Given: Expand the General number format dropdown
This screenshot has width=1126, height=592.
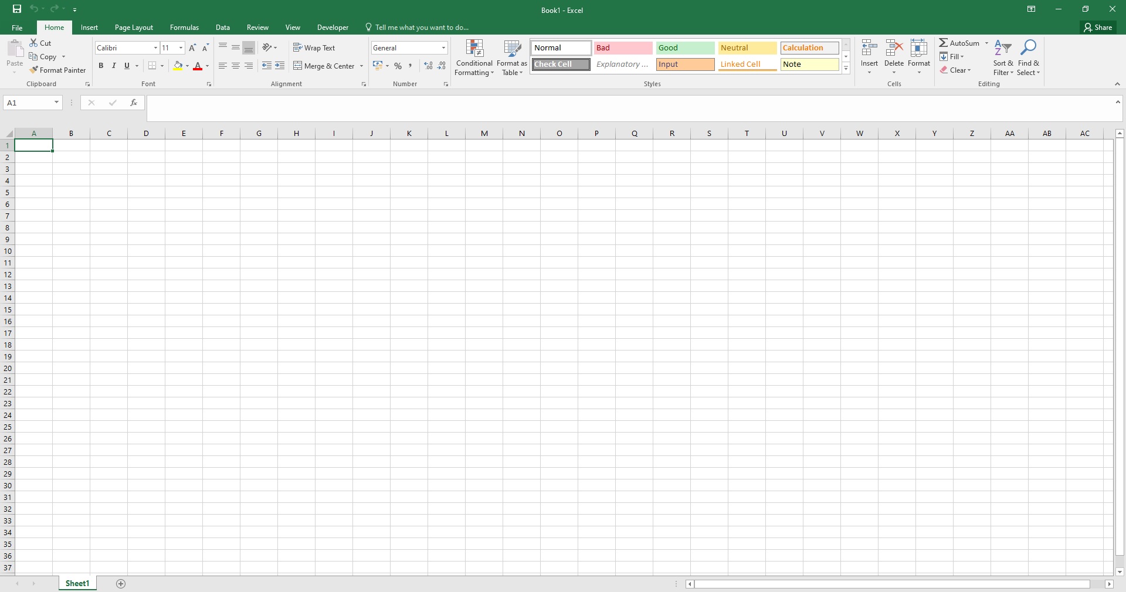Looking at the screenshot, I should tap(443, 48).
